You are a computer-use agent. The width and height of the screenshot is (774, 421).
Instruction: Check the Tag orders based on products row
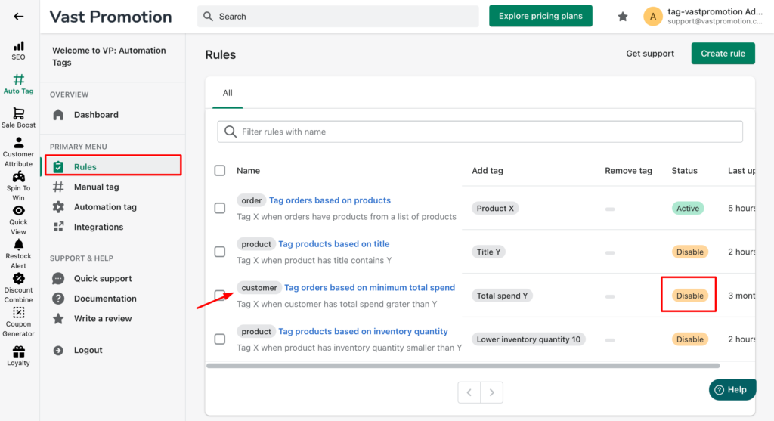220,209
